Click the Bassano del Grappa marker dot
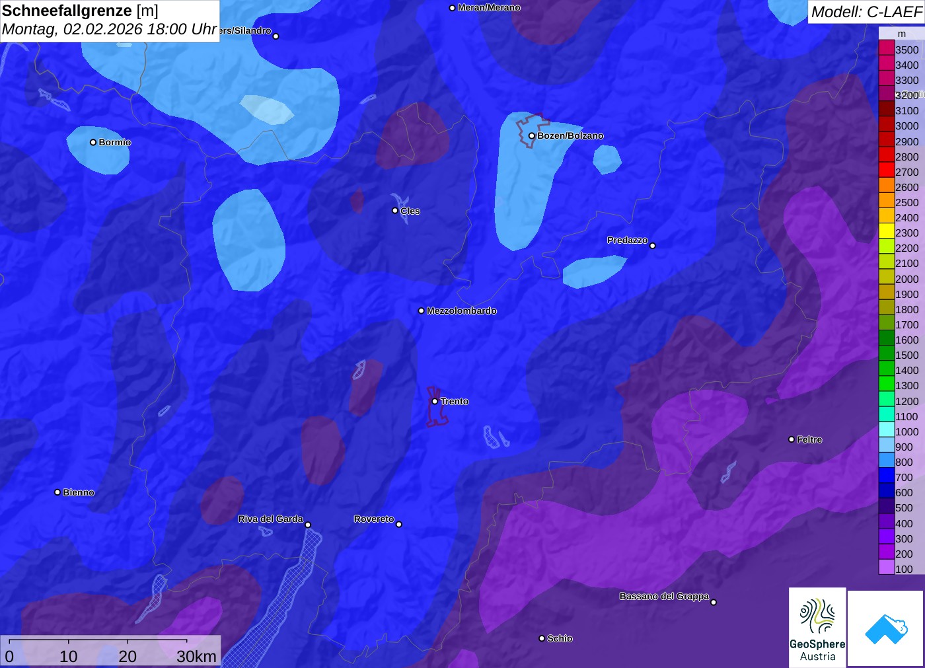 [714, 602]
